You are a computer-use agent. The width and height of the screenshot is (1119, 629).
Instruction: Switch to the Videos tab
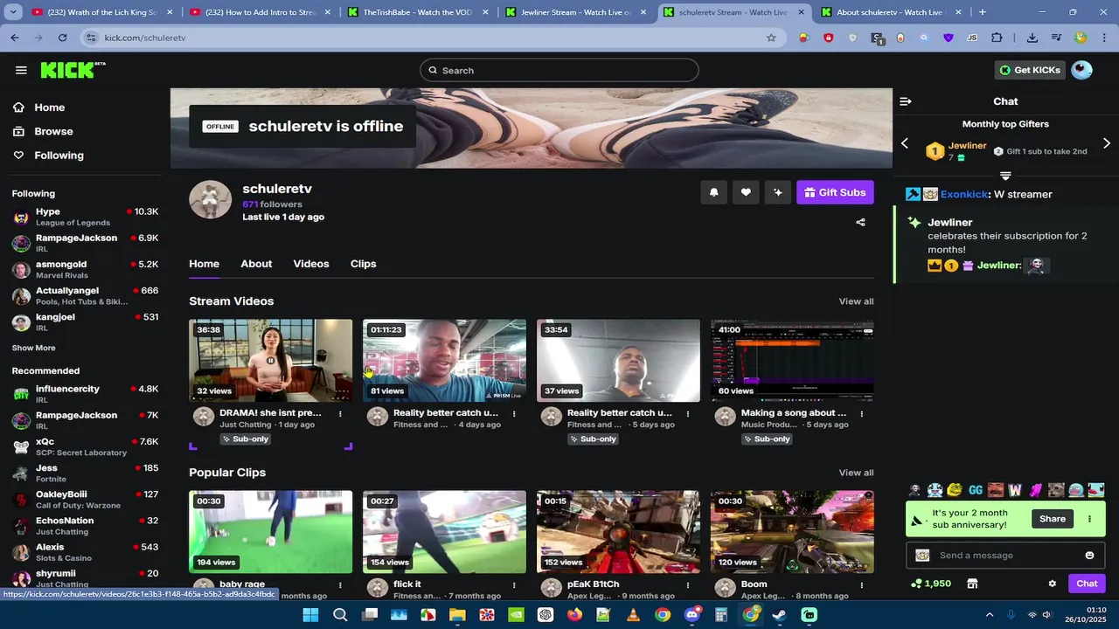pos(311,264)
